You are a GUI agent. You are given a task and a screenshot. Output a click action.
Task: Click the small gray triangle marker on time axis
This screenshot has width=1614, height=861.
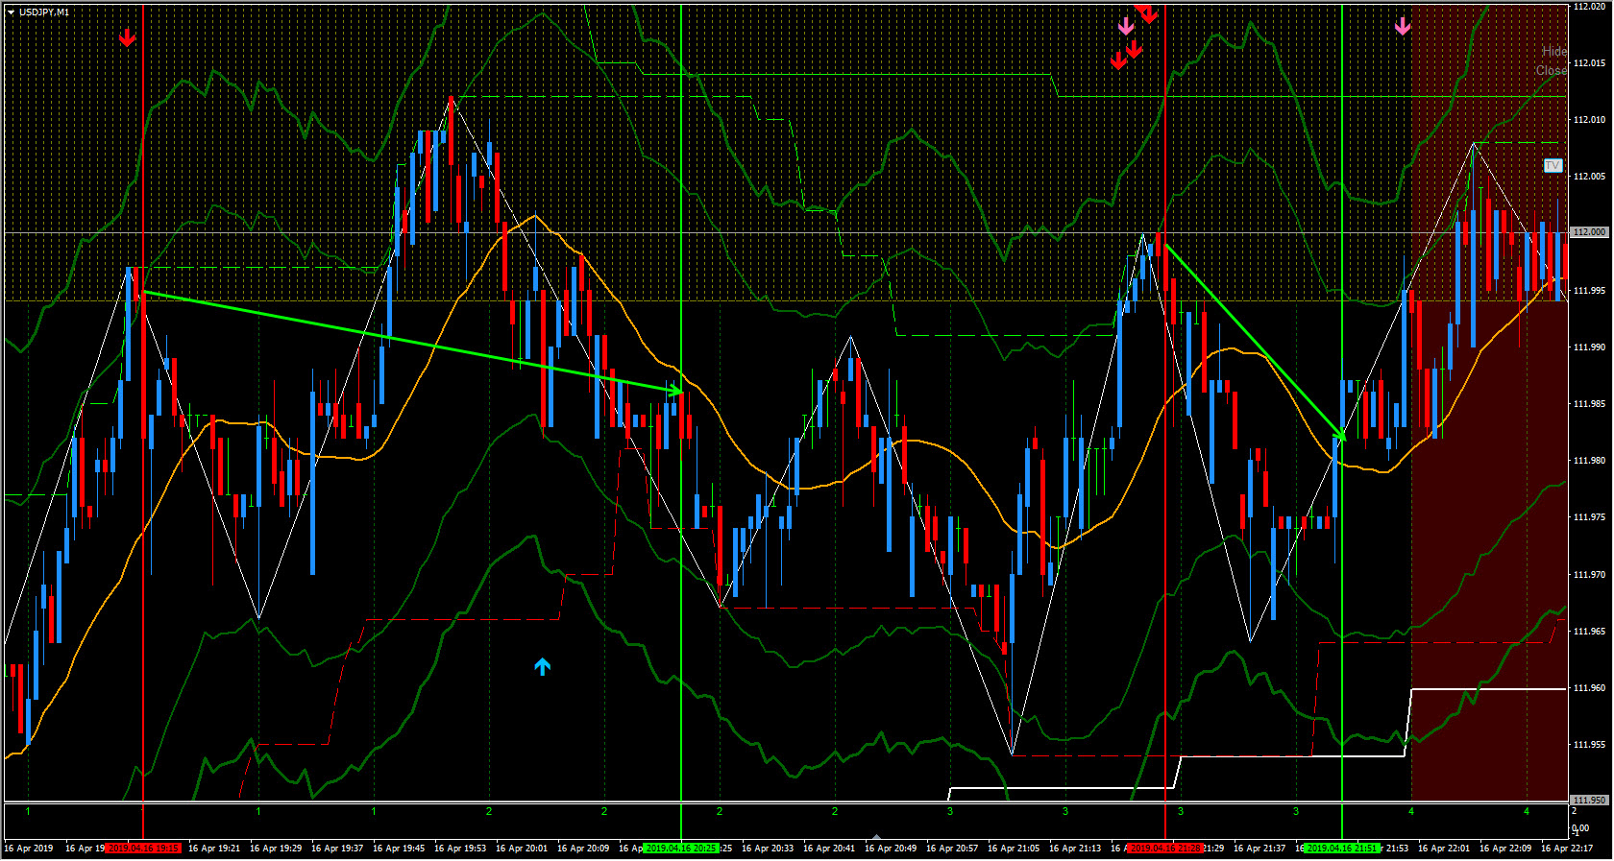876,838
